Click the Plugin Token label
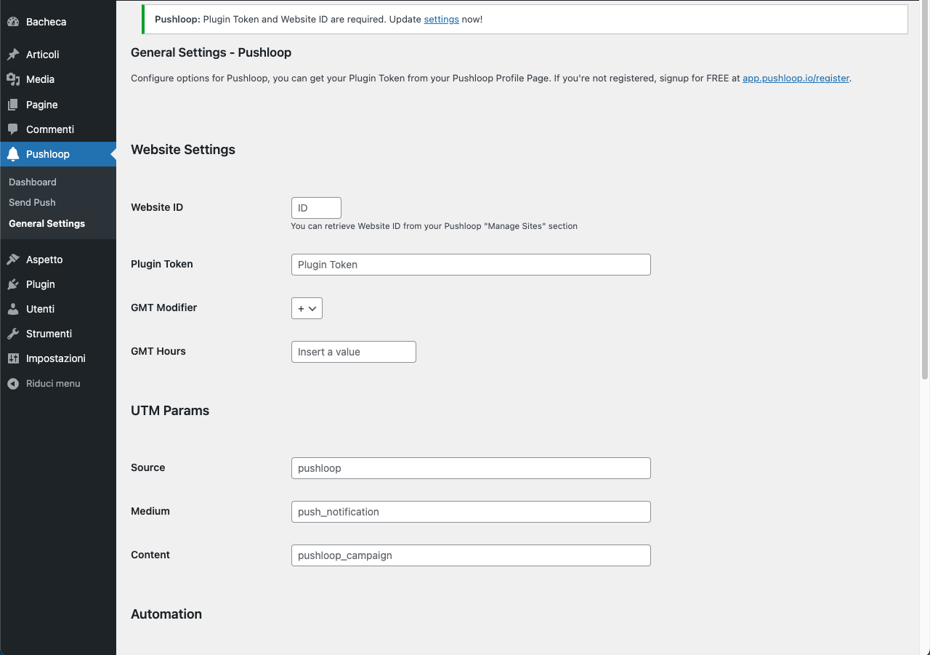This screenshot has width=930, height=655. (162, 264)
